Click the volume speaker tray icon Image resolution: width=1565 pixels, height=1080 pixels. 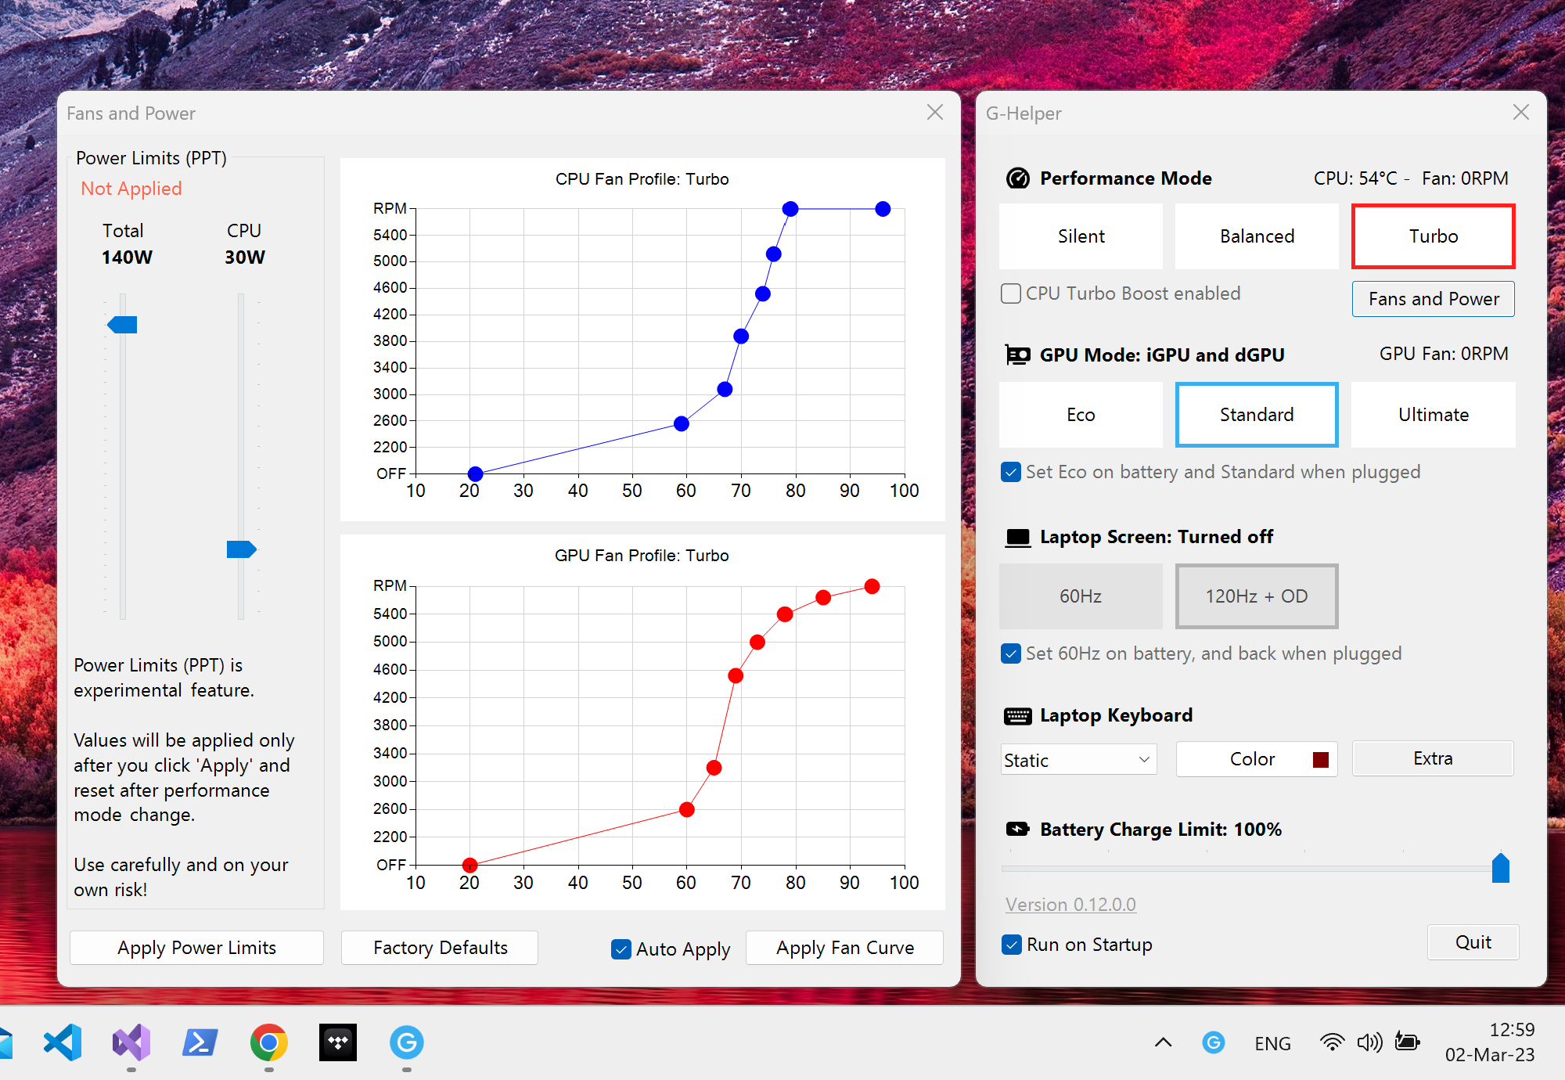1369,1042
